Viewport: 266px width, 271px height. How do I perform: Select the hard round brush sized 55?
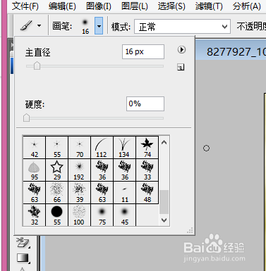(x=57, y=215)
